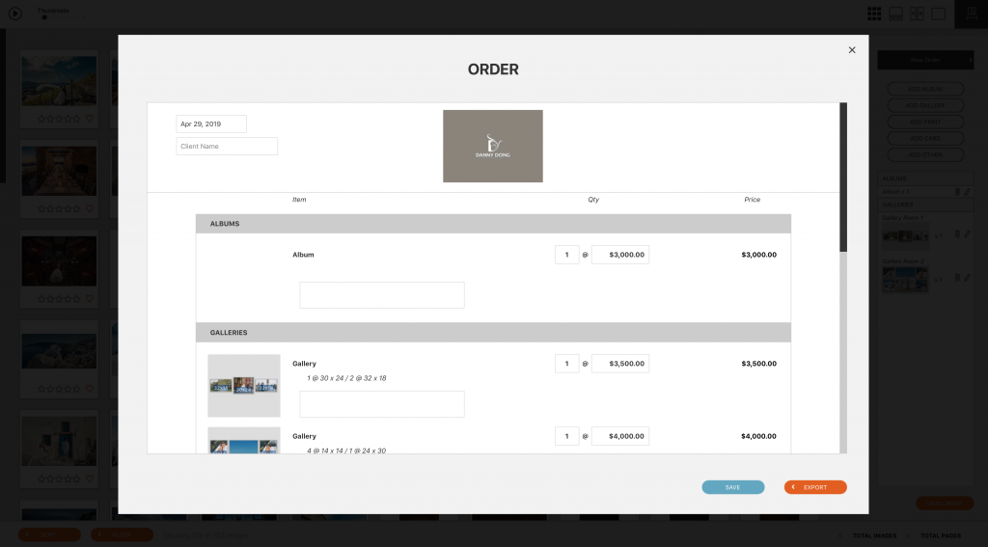Click the order date field Apr 29, 2019

tap(211, 123)
